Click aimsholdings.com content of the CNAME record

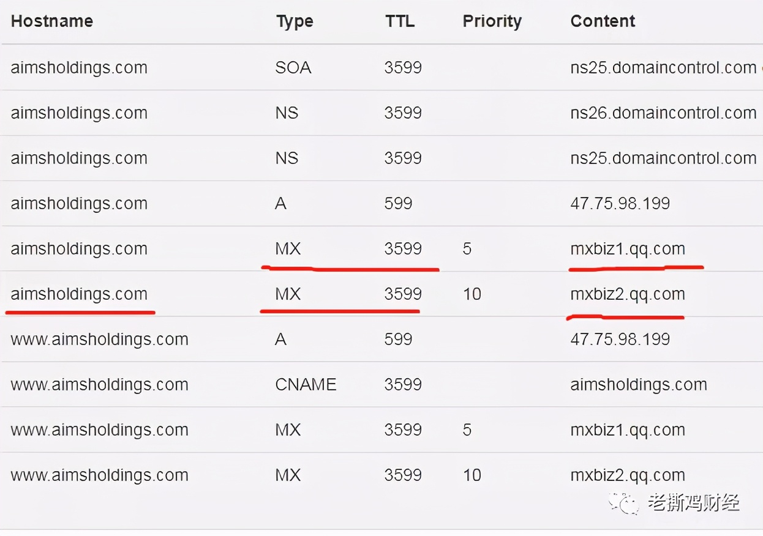click(x=639, y=385)
